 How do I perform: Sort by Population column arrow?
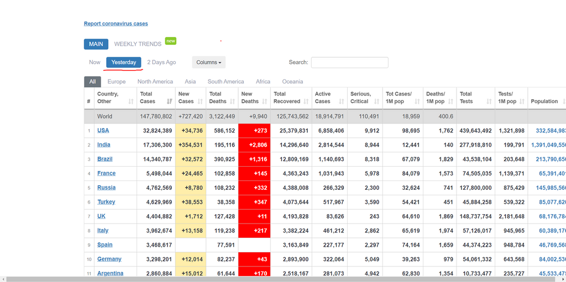[563, 102]
